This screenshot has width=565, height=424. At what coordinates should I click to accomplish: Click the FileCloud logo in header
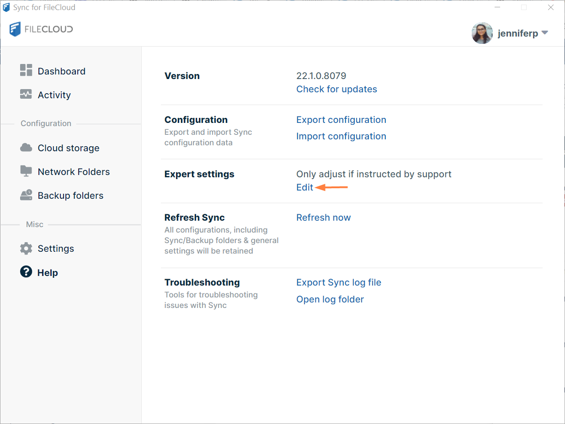pos(41,29)
